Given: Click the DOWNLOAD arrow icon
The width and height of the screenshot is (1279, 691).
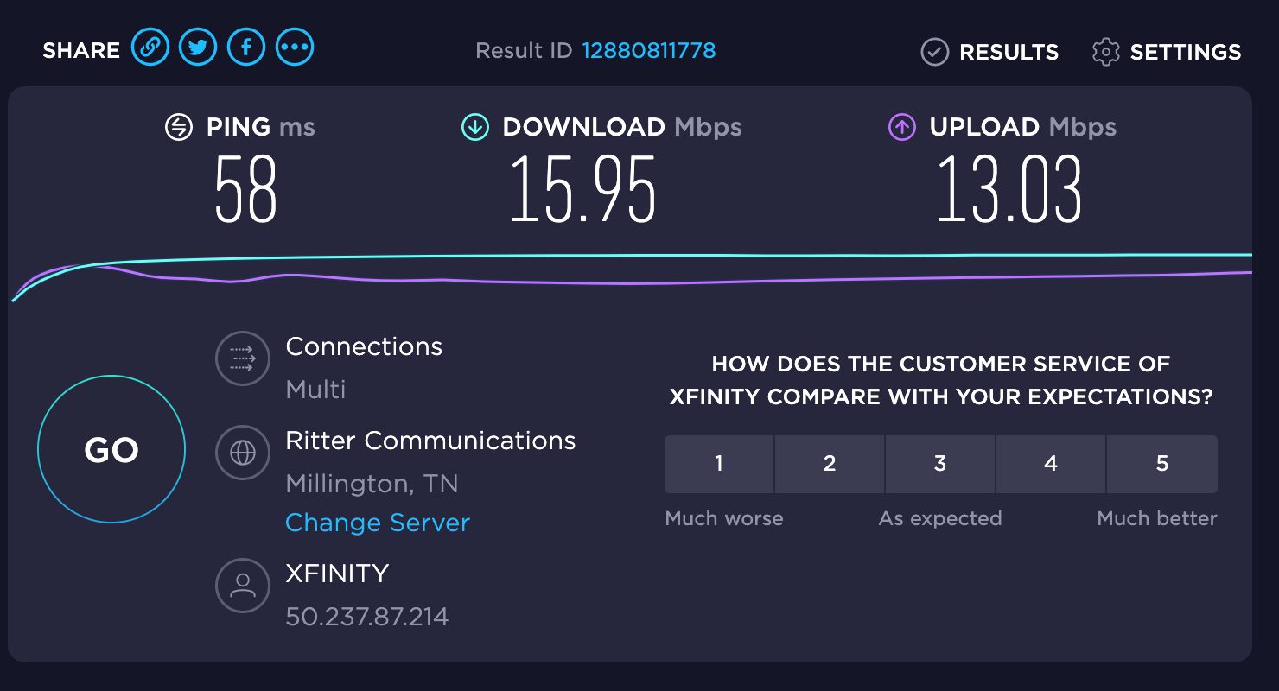Looking at the screenshot, I should (x=474, y=126).
